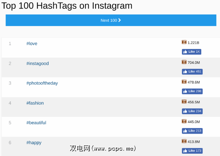Click the camera icon beside 1.221B
The height and width of the screenshot is (156, 220).
click(184, 42)
